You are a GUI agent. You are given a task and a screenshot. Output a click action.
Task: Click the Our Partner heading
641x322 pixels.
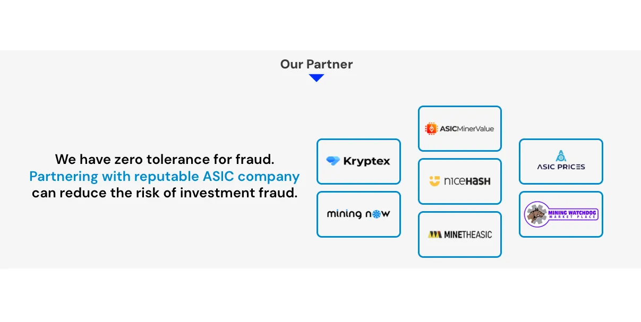tap(317, 64)
